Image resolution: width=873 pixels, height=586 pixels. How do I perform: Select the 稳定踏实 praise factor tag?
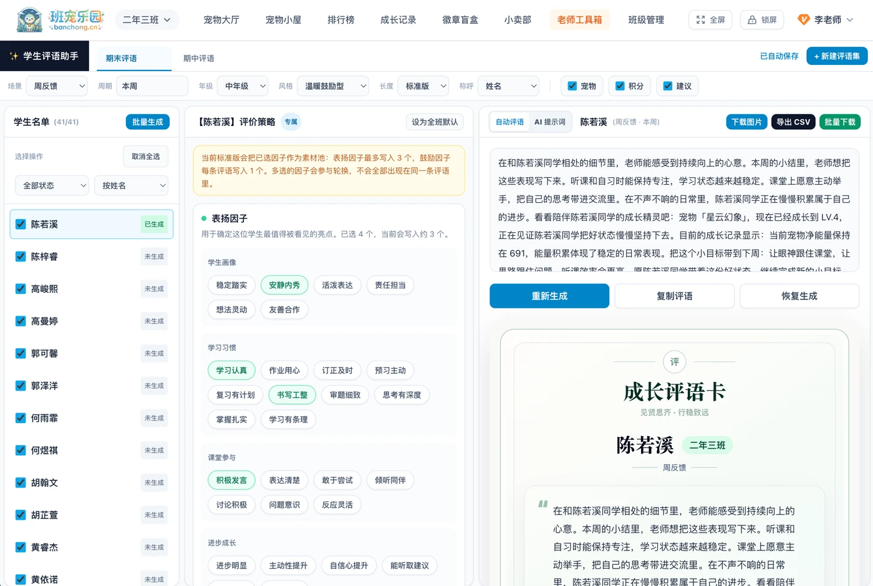[x=231, y=285]
